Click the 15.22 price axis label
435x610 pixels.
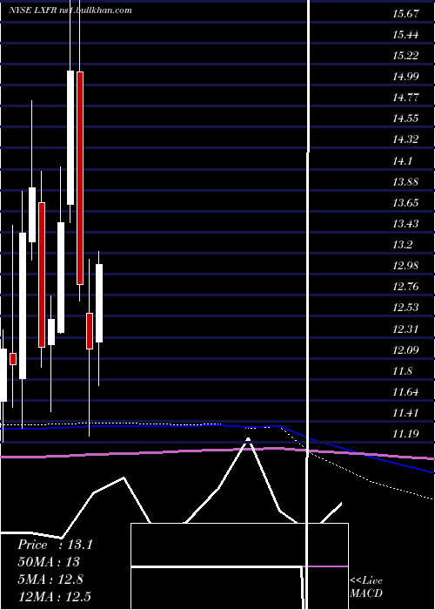pos(405,56)
